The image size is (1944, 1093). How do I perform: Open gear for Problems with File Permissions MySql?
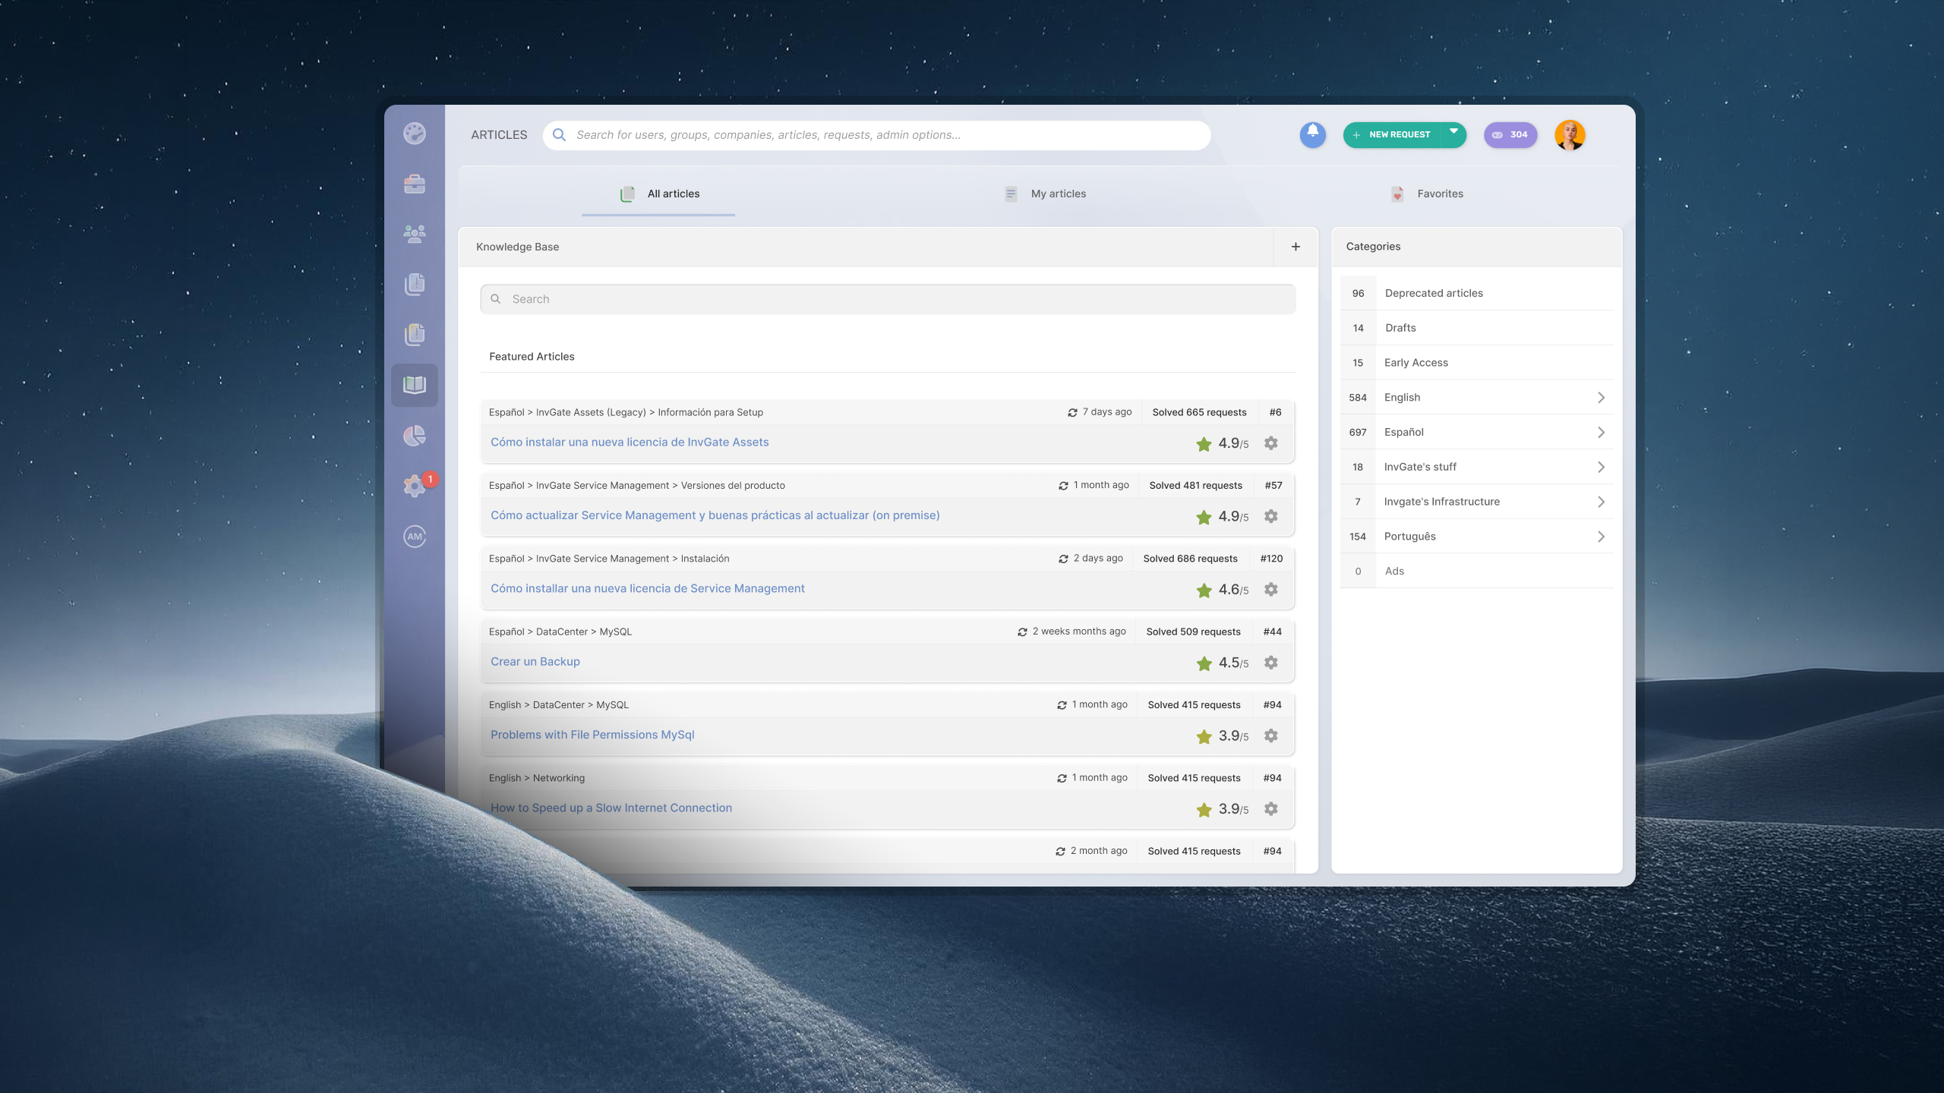coord(1271,735)
